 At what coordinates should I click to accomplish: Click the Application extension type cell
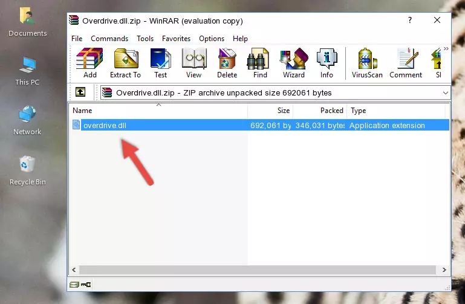387,125
